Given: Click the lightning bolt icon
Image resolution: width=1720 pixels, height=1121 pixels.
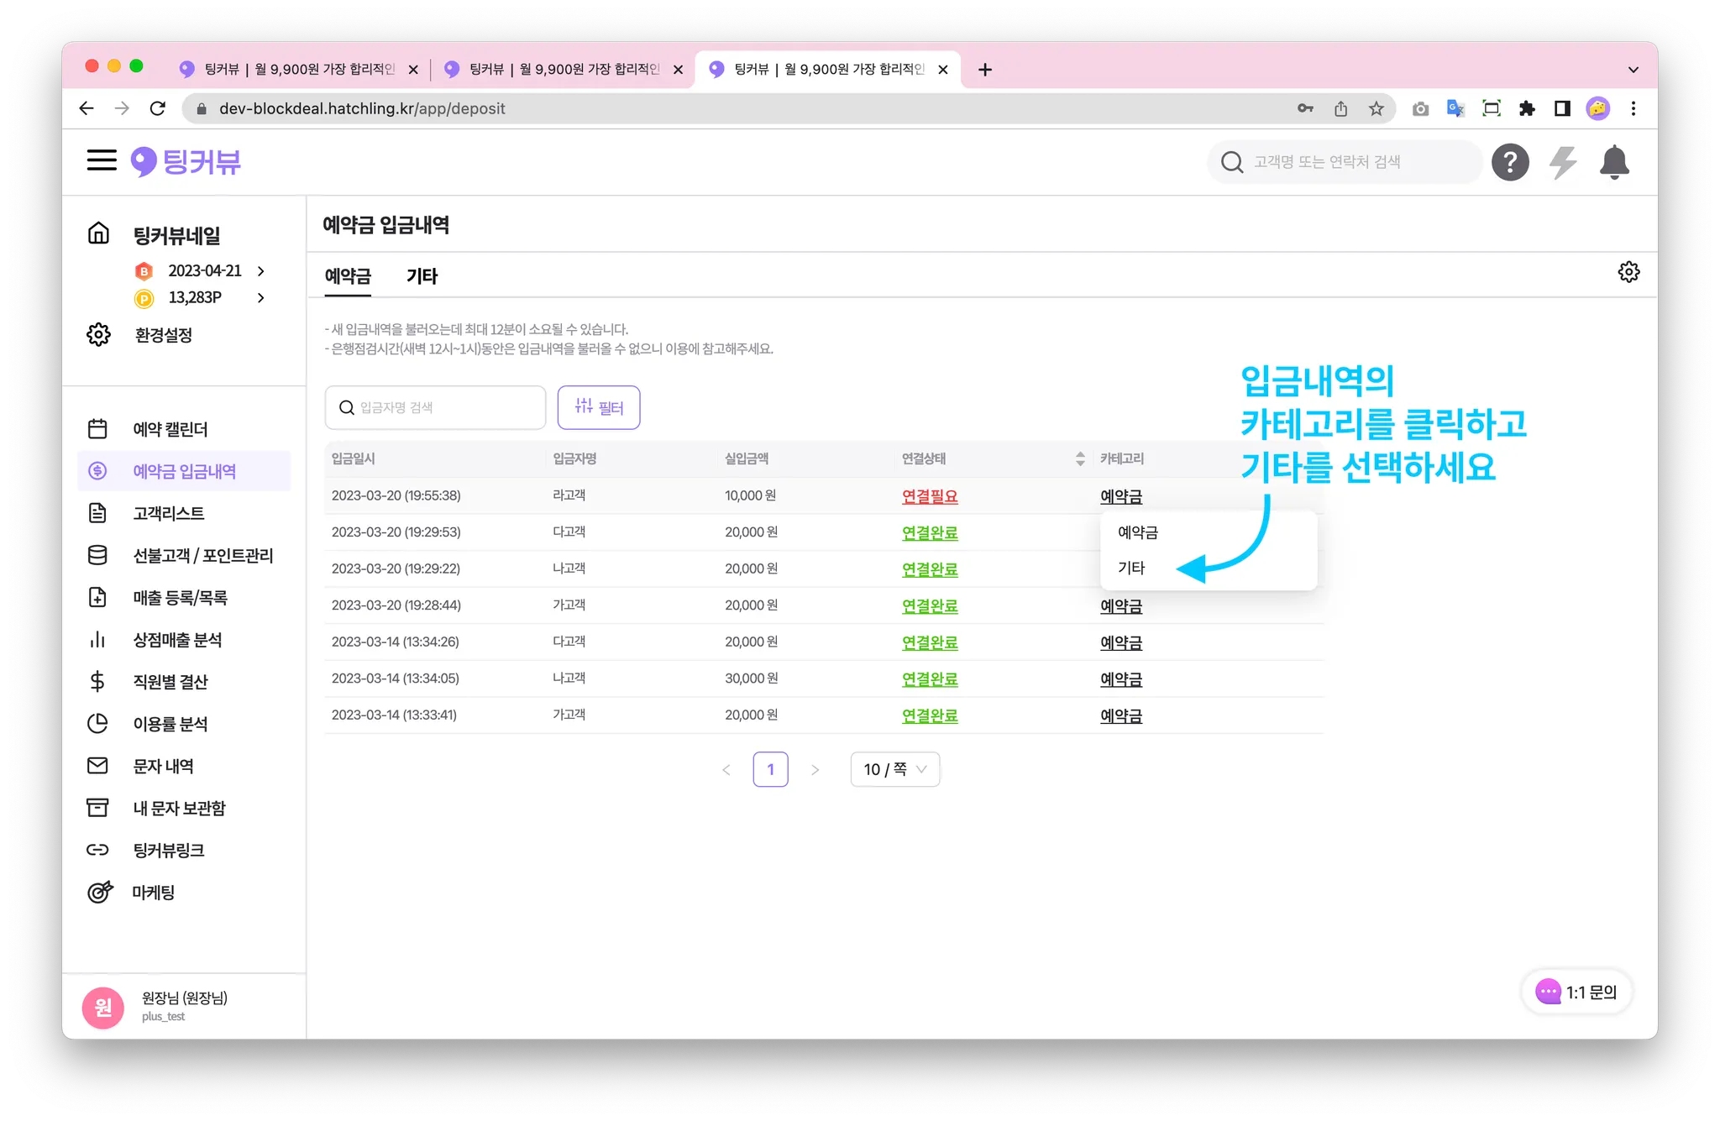Looking at the screenshot, I should click(x=1562, y=162).
